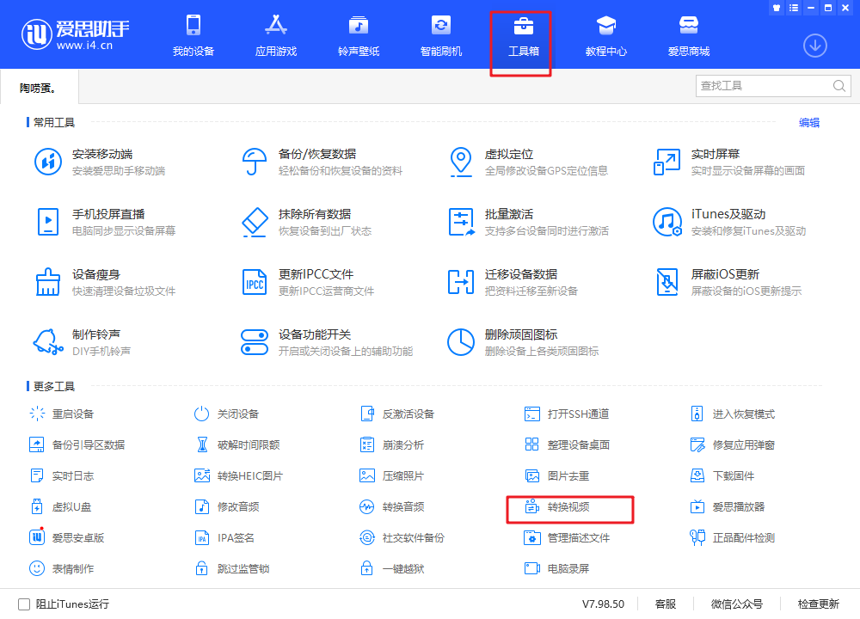Open 打开SSH通道 tool
Image resolution: width=860 pixels, height=619 pixels.
point(567,414)
